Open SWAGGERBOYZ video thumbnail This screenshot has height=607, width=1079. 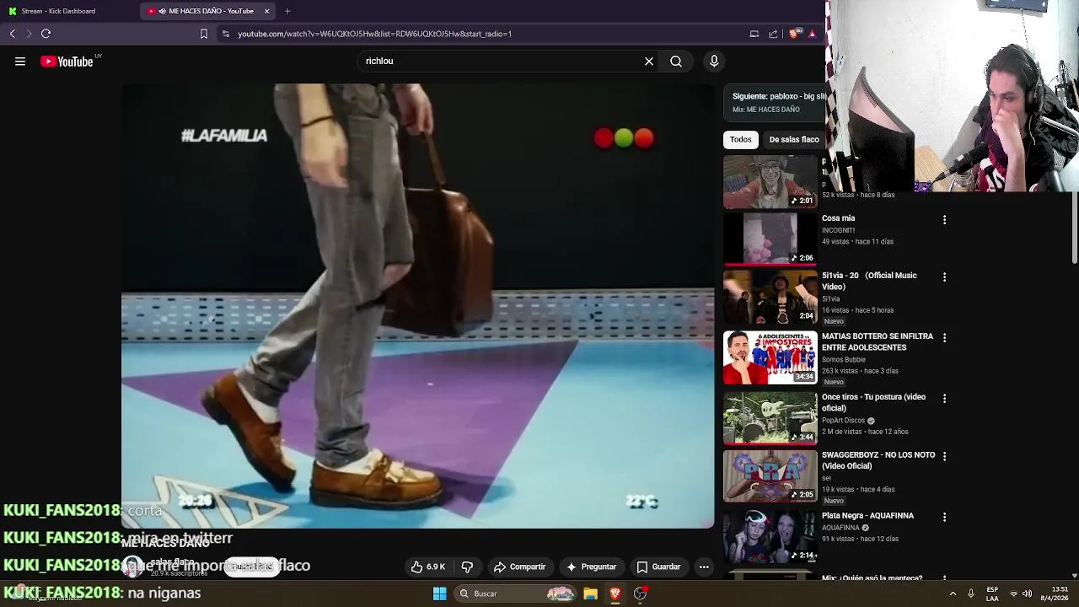click(x=770, y=475)
